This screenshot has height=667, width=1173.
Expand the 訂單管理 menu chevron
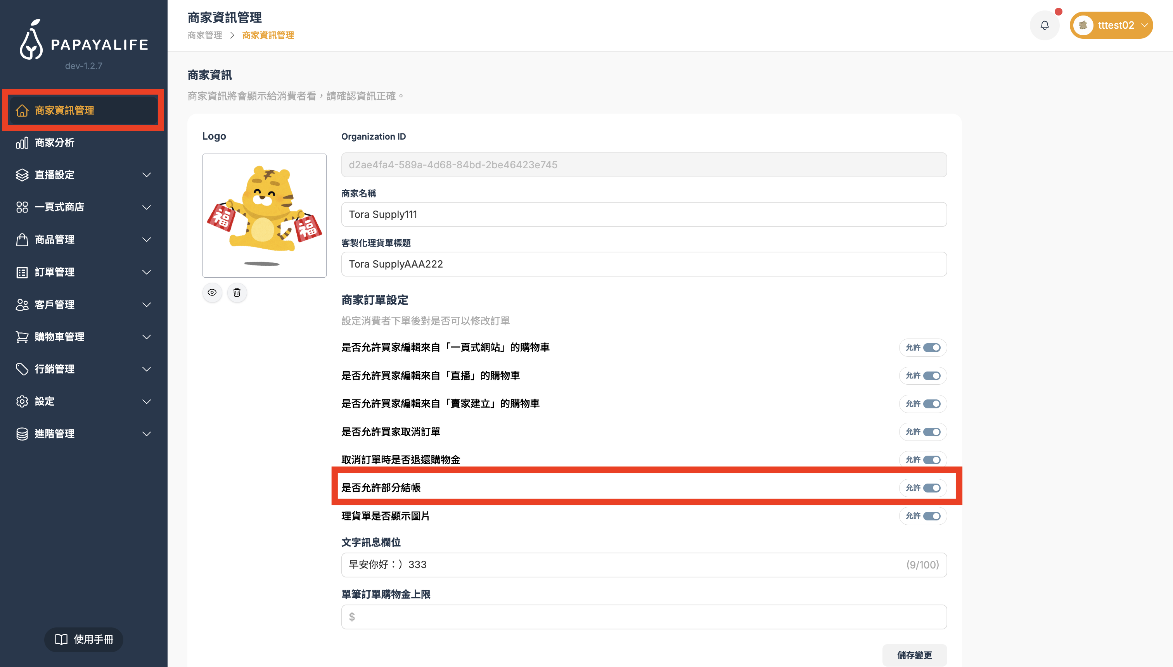pyautogui.click(x=147, y=272)
